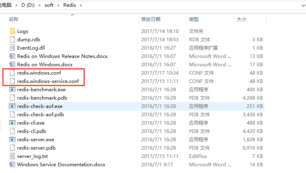The height and width of the screenshot is (173, 306).
Task: Sort by the 类型 column header
Action: [x=194, y=19]
